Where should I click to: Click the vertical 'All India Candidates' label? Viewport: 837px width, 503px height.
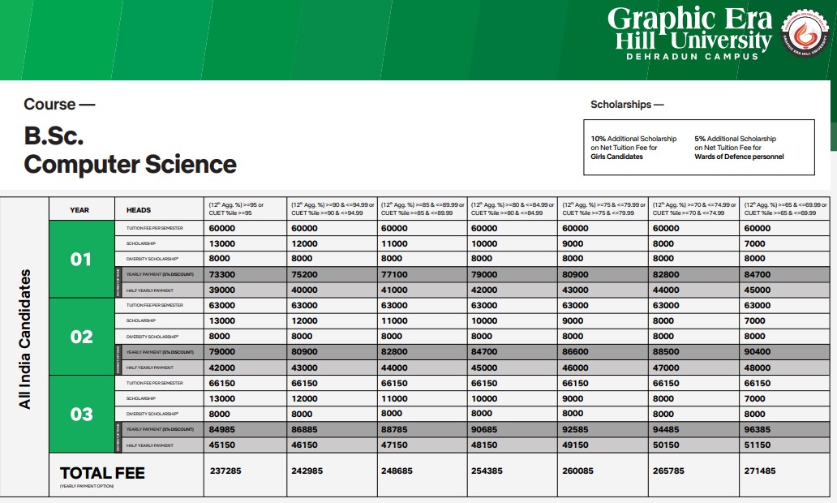(x=24, y=339)
